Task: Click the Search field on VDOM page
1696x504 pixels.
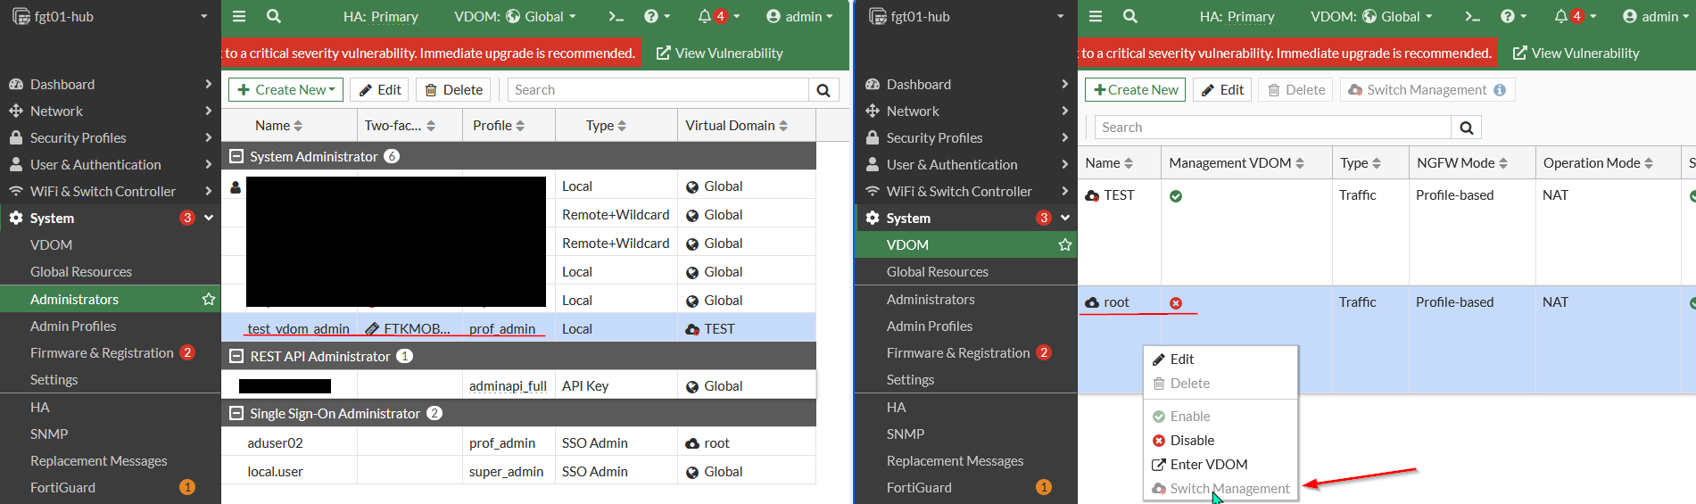Action: click(1273, 128)
